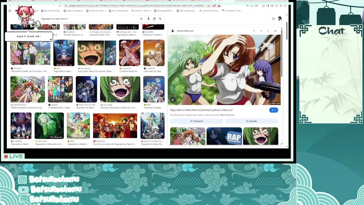364x205 pixels.
Task: Open the RAP related image thumbnail
Action: (x=224, y=136)
